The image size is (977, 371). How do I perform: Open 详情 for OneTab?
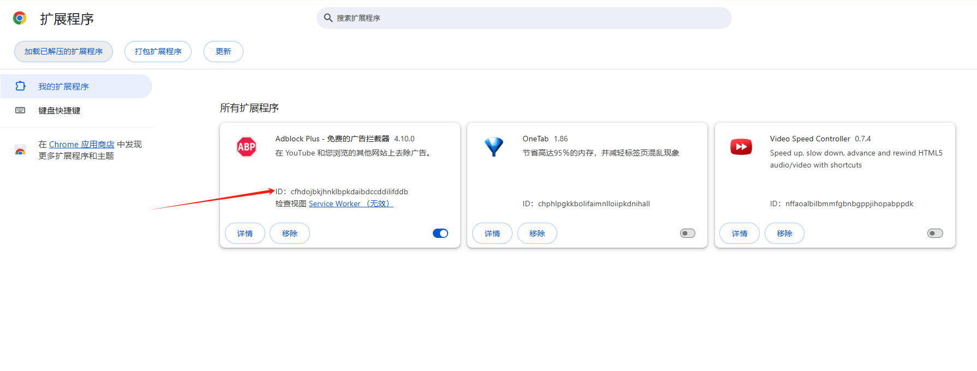click(492, 234)
